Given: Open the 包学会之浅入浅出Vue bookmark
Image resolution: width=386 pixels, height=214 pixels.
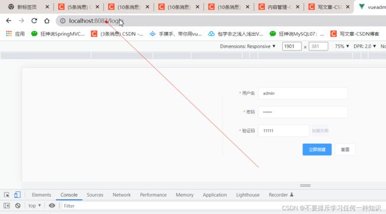Looking at the screenshot, I should pyautogui.click(x=236, y=34).
